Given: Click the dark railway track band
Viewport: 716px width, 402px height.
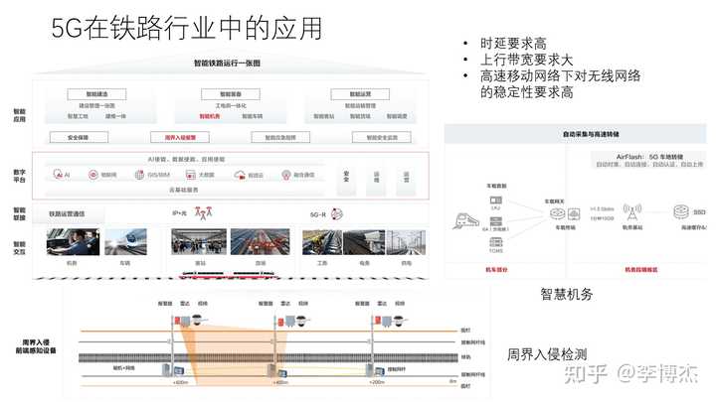Looking at the screenshot, I should [268, 357].
